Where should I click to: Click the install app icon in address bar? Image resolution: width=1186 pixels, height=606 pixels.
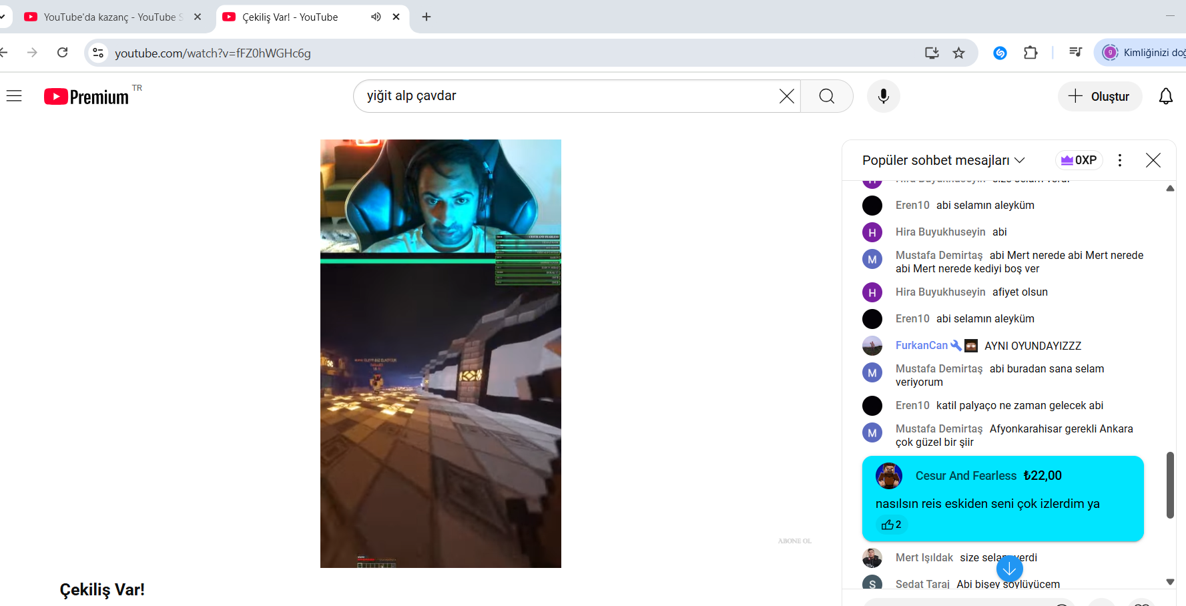coord(932,53)
